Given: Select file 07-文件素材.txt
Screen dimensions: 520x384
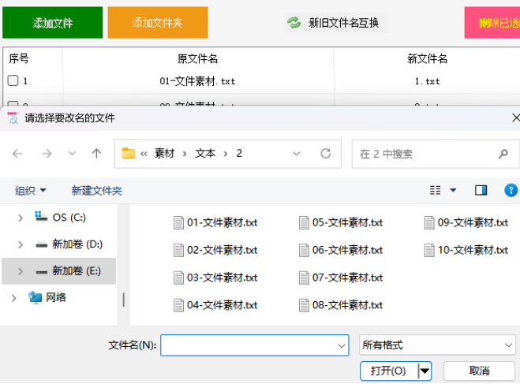Looking at the screenshot, I should point(341,278).
